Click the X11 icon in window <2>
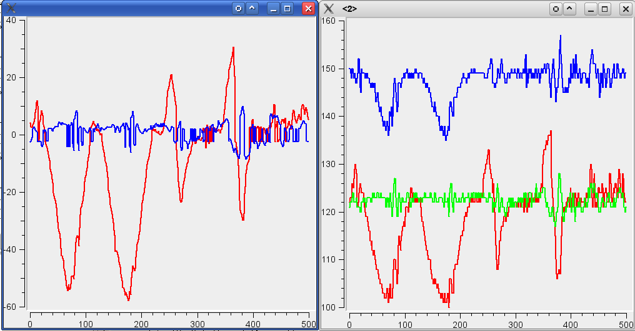The height and width of the screenshot is (331, 635). [329, 9]
